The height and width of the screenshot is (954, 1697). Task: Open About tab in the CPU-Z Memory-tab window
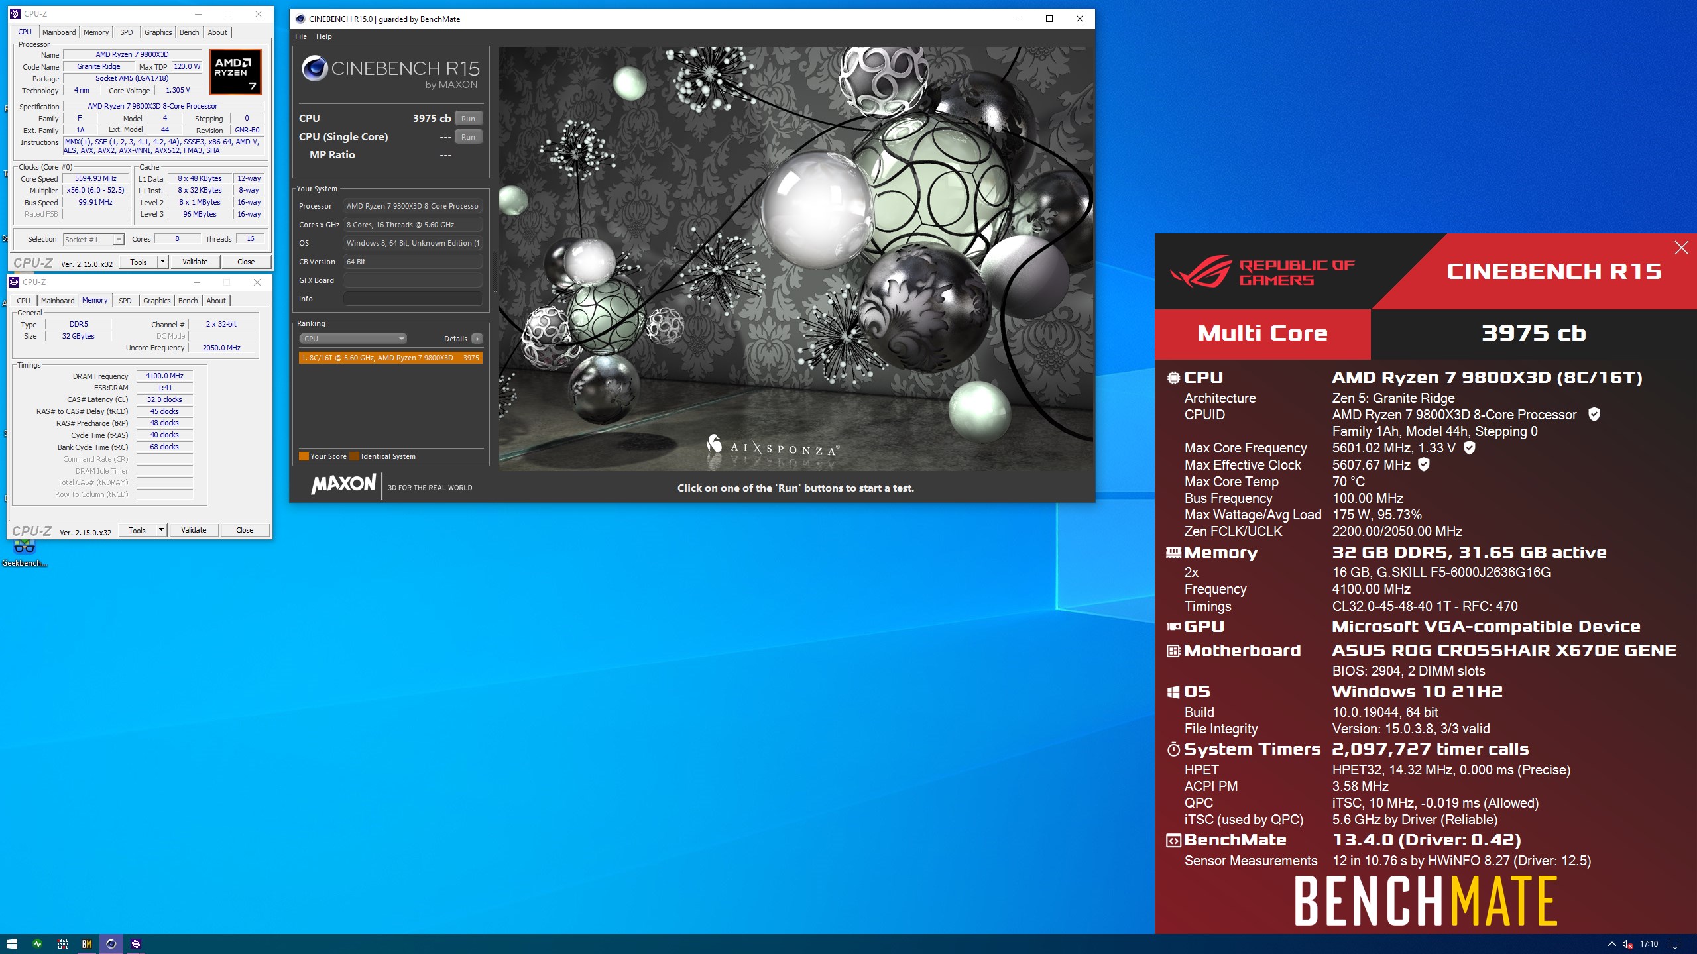pos(216,301)
